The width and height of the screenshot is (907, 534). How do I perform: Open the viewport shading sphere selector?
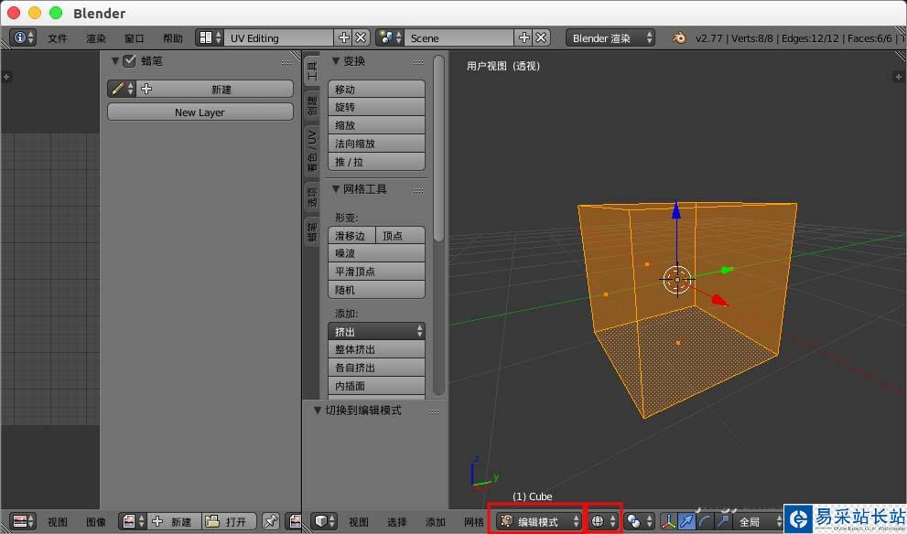[603, 521]
